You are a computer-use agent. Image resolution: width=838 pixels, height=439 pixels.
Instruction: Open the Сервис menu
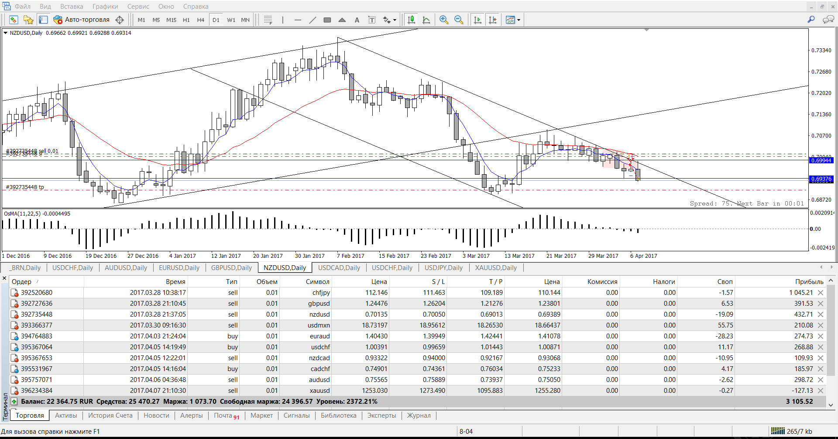click(138, 6)
